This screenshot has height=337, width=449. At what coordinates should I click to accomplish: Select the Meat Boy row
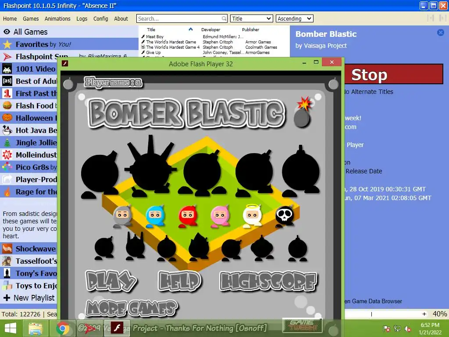(x=214, y=37)
